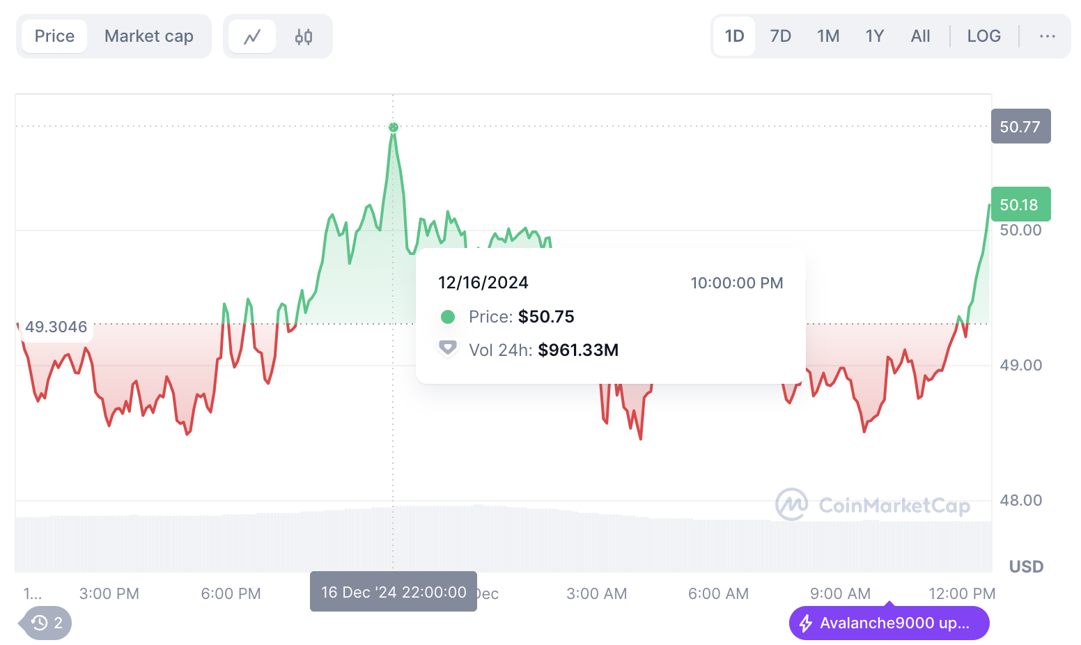1081x645 pixels.
Task: Open the Avalanche9000 upgrade event tag
Action: [x=894, y=623]
